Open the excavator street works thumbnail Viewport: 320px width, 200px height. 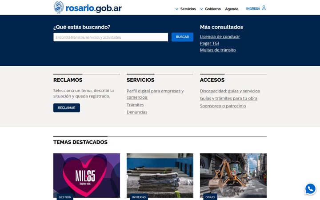tap(233, 176)
